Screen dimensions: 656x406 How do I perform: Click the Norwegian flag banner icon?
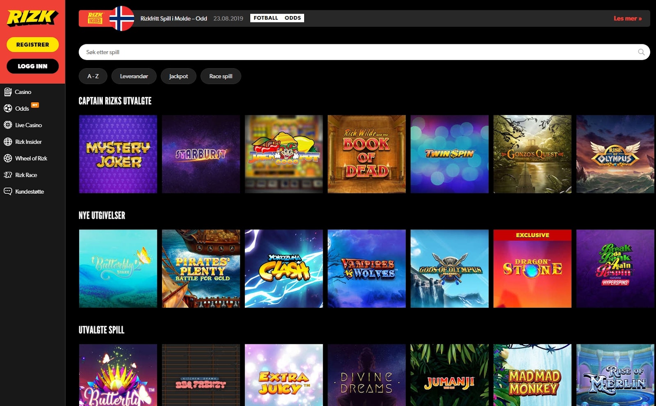coord(121,18)
